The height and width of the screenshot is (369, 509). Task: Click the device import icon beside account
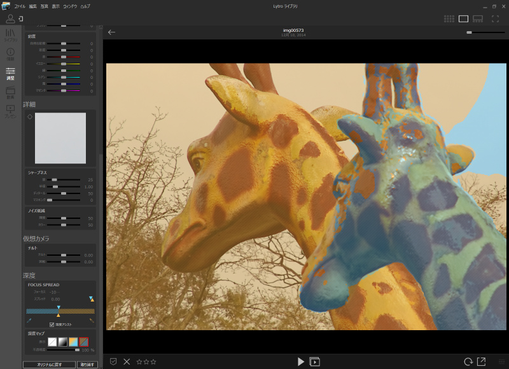point(21,19)
